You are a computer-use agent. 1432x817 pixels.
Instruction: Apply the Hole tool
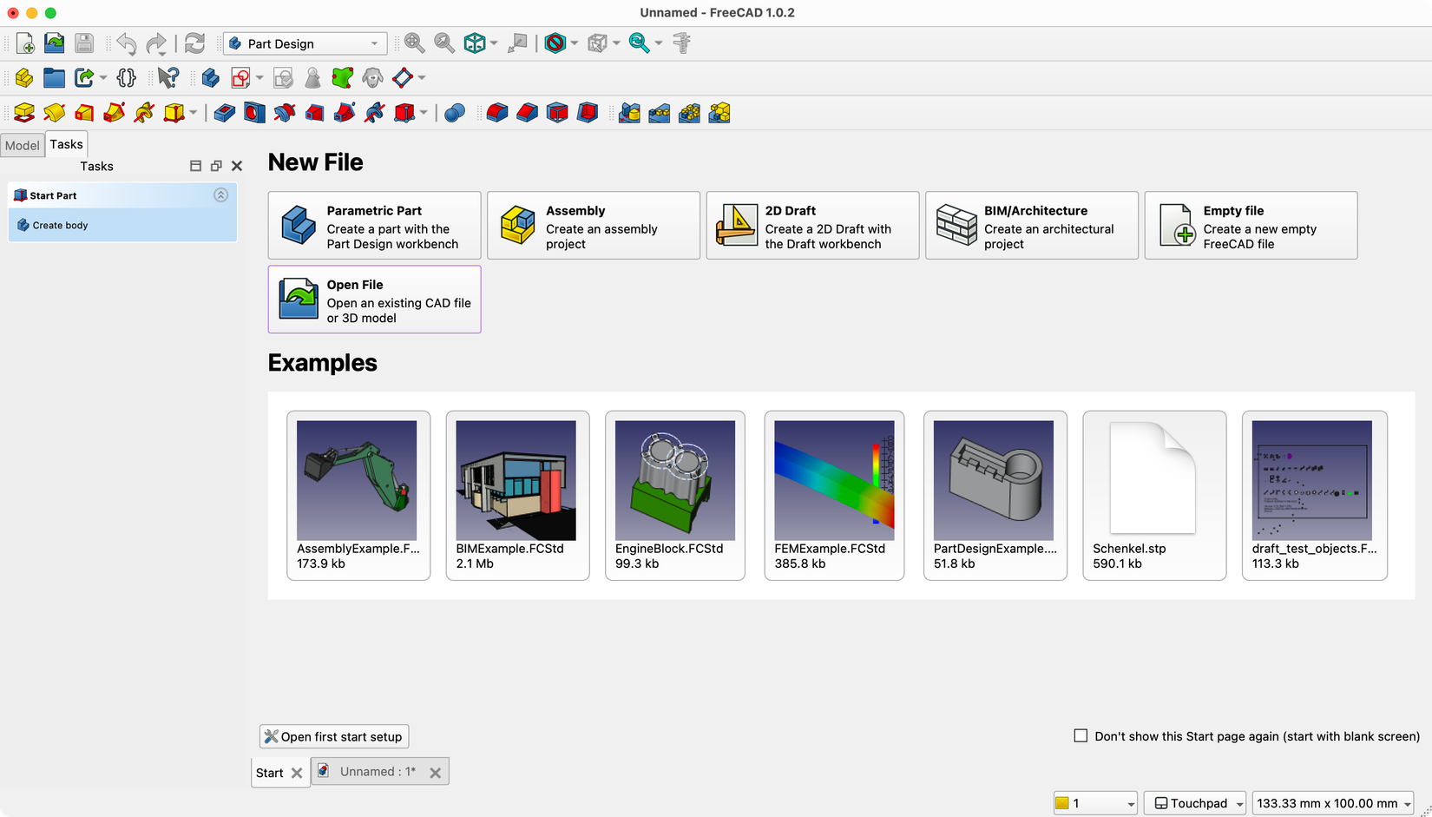[253, 113]
